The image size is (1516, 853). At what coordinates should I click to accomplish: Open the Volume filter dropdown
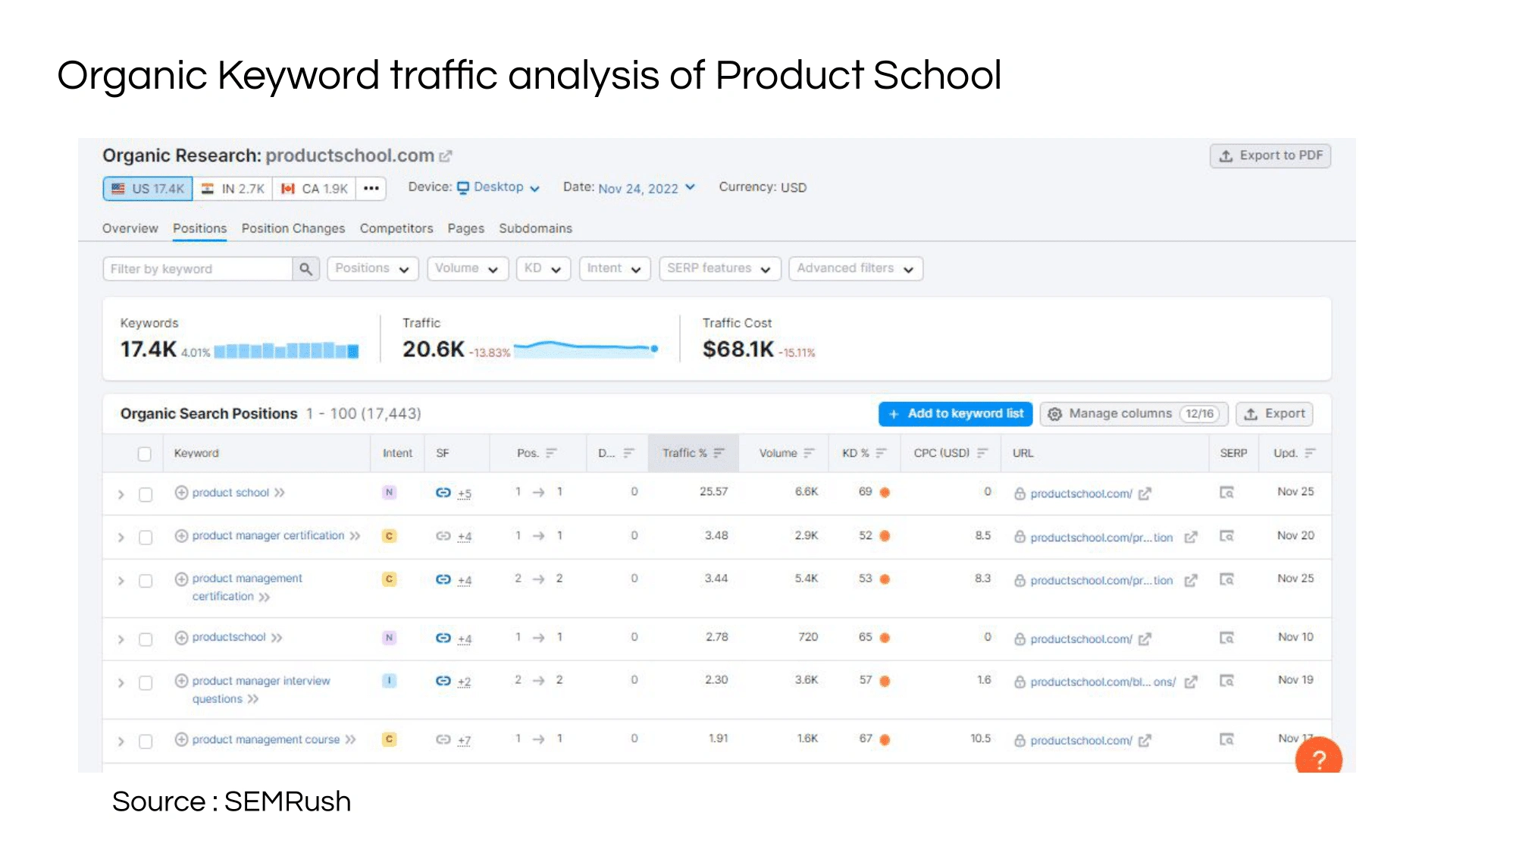[467, 268]
